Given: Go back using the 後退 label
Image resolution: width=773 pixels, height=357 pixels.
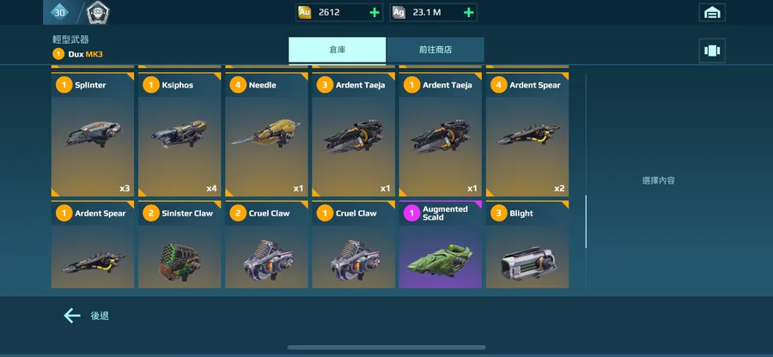Looking at the screenshot, I should pos(100,316).
